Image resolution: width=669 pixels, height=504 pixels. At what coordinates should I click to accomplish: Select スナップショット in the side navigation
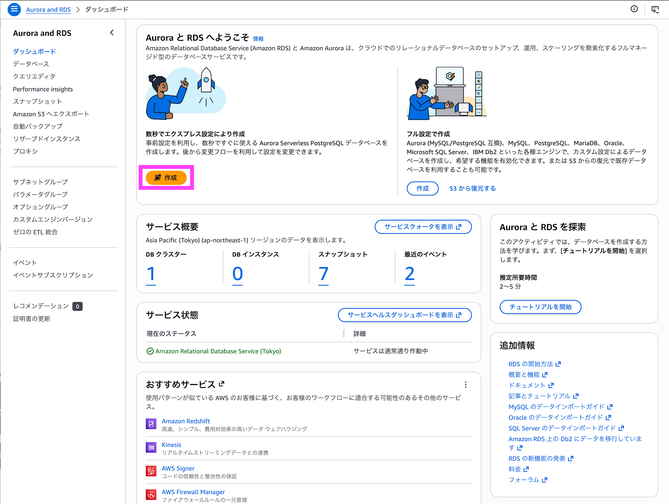(x=37, y=101)
